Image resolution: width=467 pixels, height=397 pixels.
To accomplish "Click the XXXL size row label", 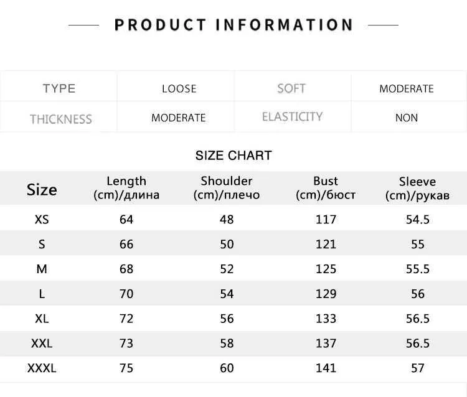I will pyautogui.click(x=42, y=368).
